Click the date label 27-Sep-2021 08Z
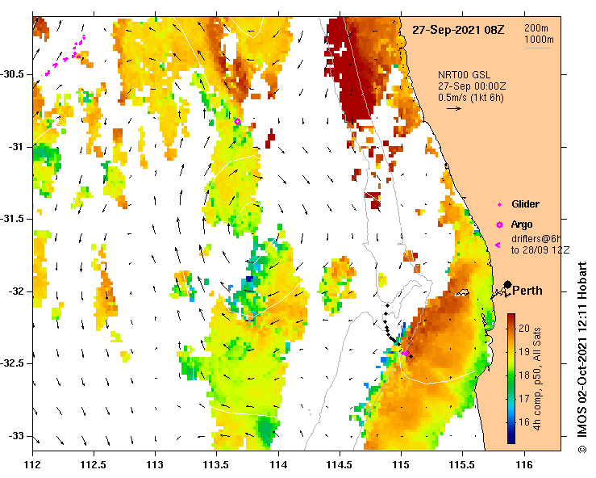596x478 pixels. click(x=458, y=30)
